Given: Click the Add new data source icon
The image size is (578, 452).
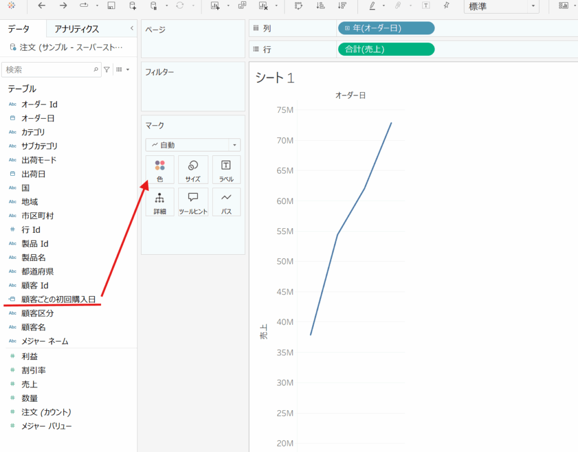Looking at the screenshot, I should click(133, 6).
